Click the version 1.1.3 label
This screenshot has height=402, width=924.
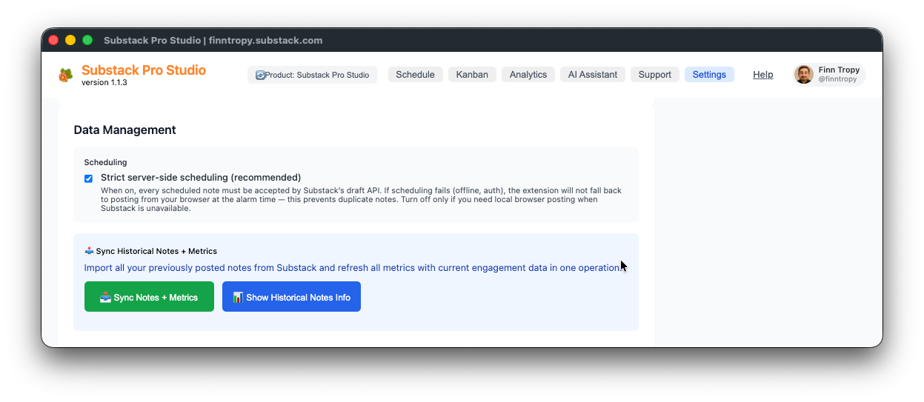coord(104,83)
